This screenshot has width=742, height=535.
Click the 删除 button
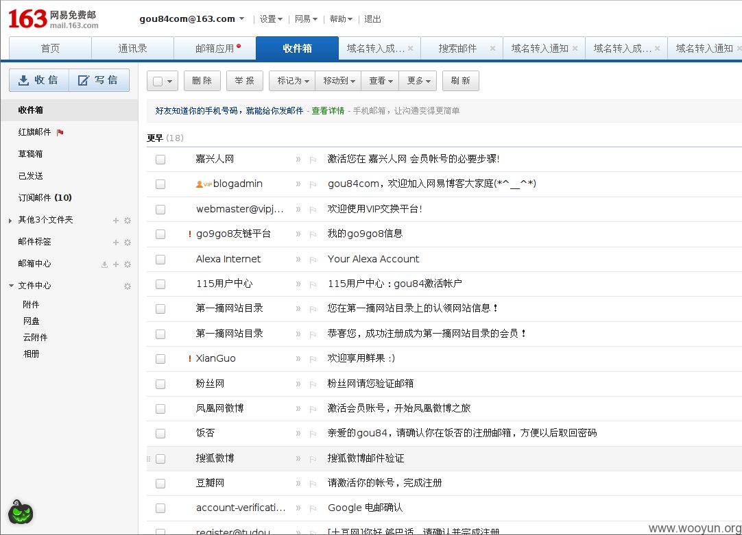click(x=202, y=81)
